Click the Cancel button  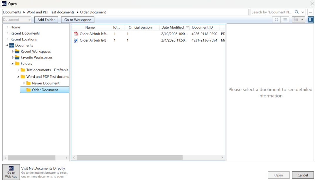(303, 175)
